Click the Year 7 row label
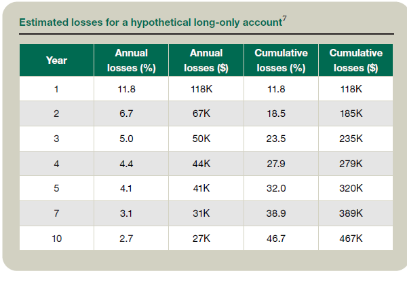 [56, 213]
